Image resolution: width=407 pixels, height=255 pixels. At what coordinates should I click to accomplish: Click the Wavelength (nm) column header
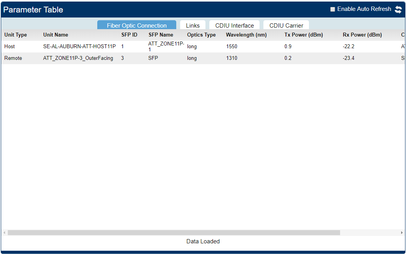coord(246,35)
